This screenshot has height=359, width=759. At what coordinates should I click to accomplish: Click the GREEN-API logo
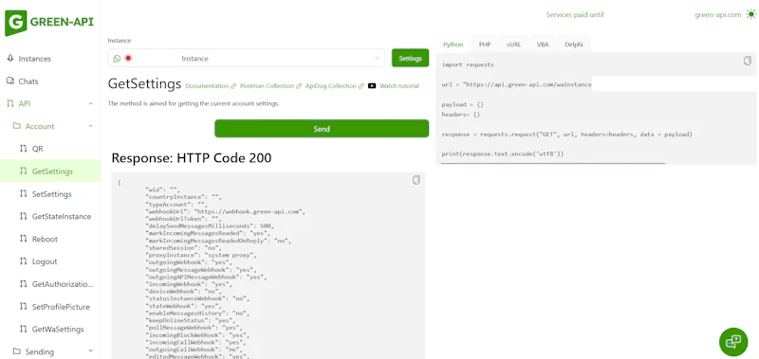[x=49, y=23]
